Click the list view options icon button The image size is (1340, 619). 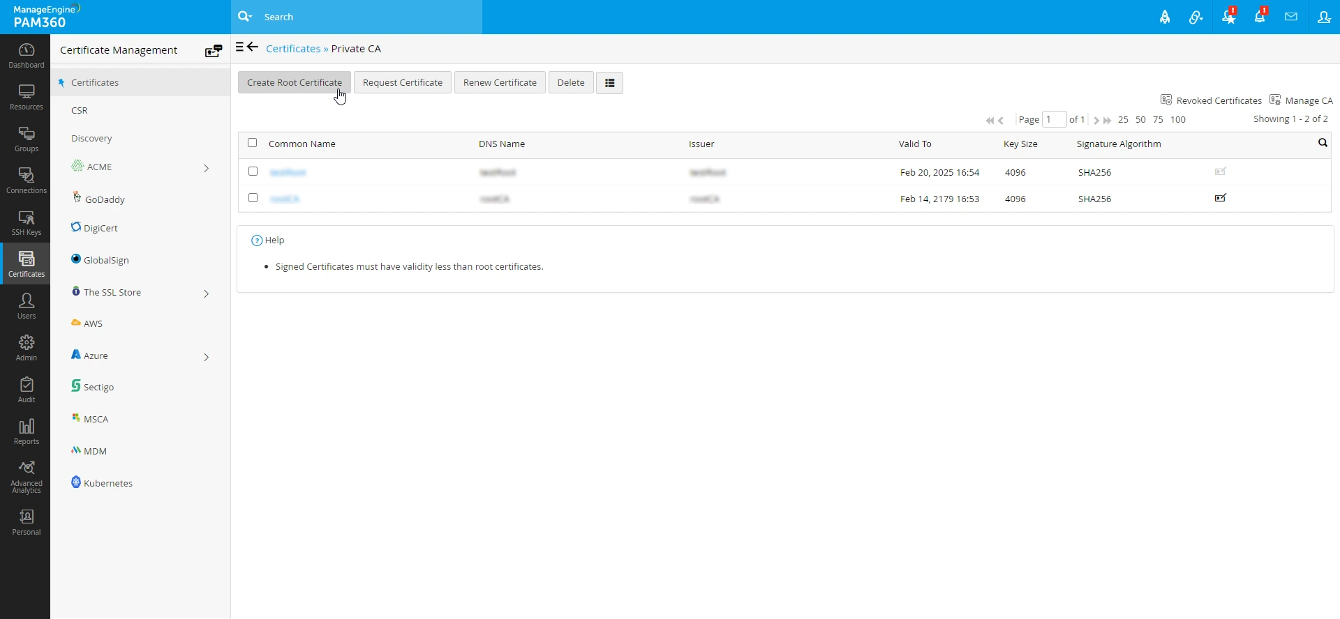[x=609, y=83]
